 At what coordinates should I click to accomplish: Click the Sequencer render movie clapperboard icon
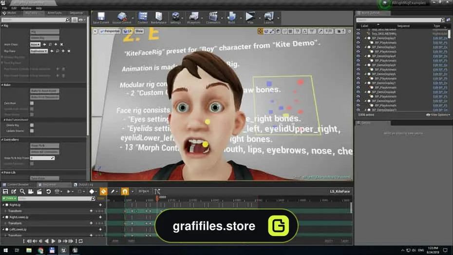[x=39, y=192]
